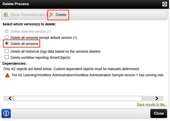Select the 'Delete all versions' radio button
Image resolution: width=170 pixels, height=121 pixels.
coord(7,43)
